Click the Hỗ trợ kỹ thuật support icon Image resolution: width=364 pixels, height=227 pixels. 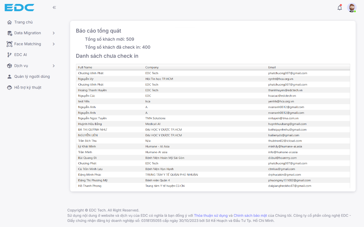coord(9,87)
